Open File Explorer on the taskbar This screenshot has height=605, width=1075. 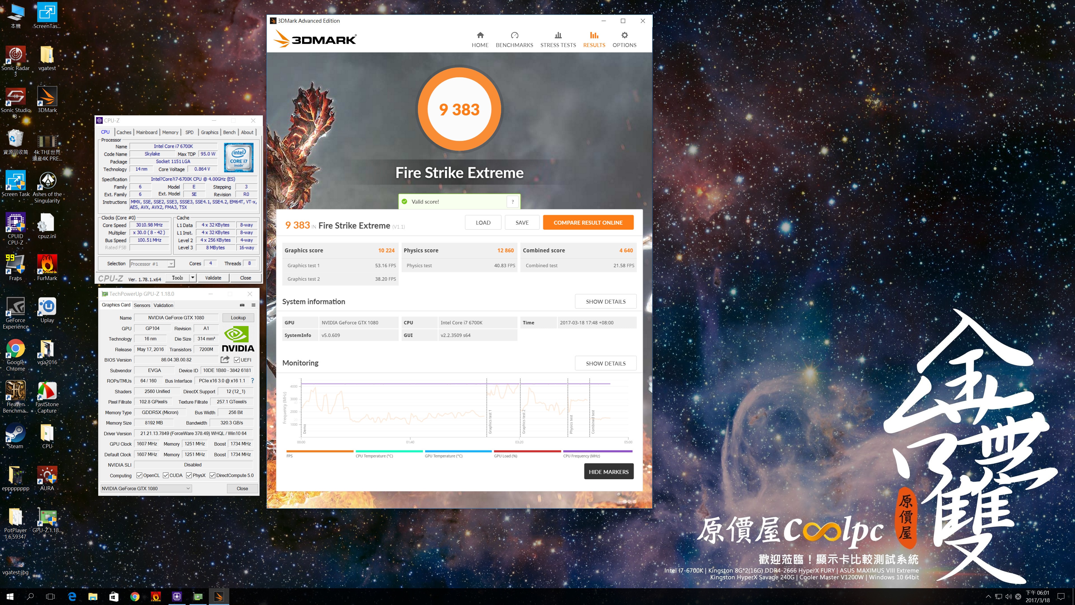(93, 596)
